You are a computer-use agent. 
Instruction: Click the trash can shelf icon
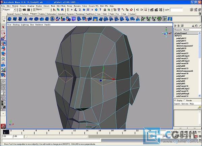[x=200, y=14]
